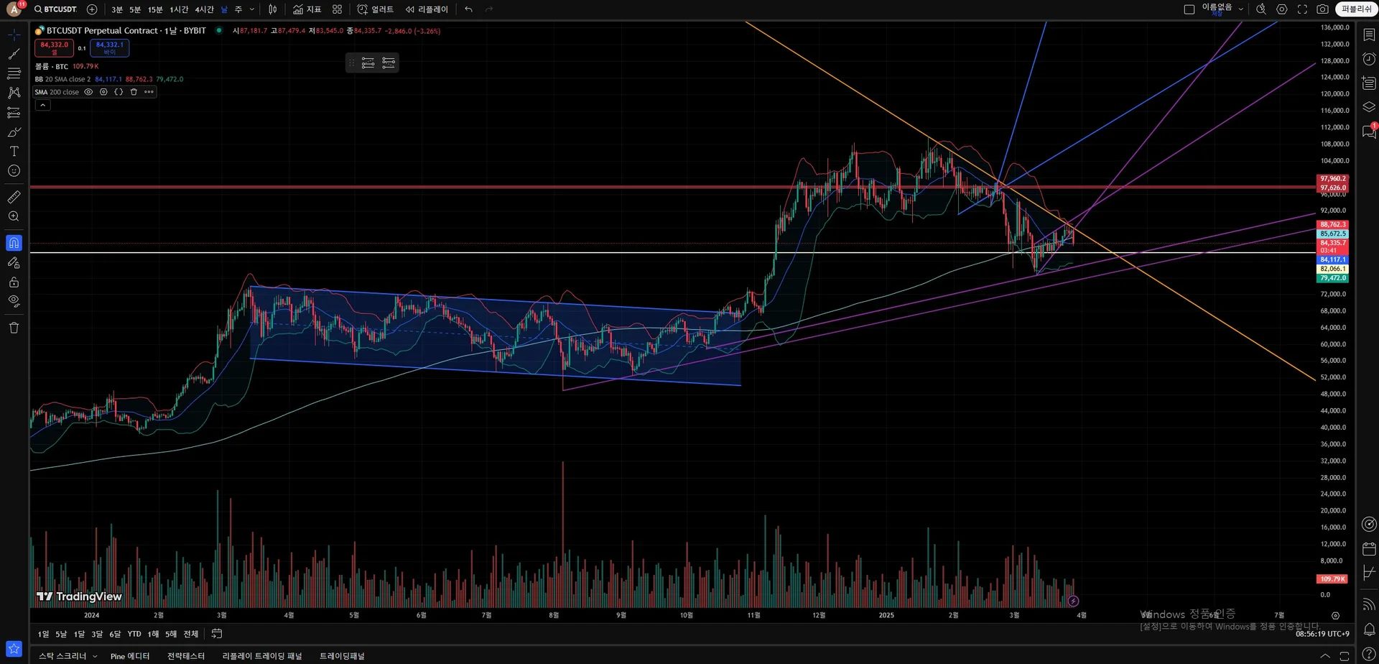Open the strategy tester tab
This screenshot has width=1379, height=664.
pos(186,656)
